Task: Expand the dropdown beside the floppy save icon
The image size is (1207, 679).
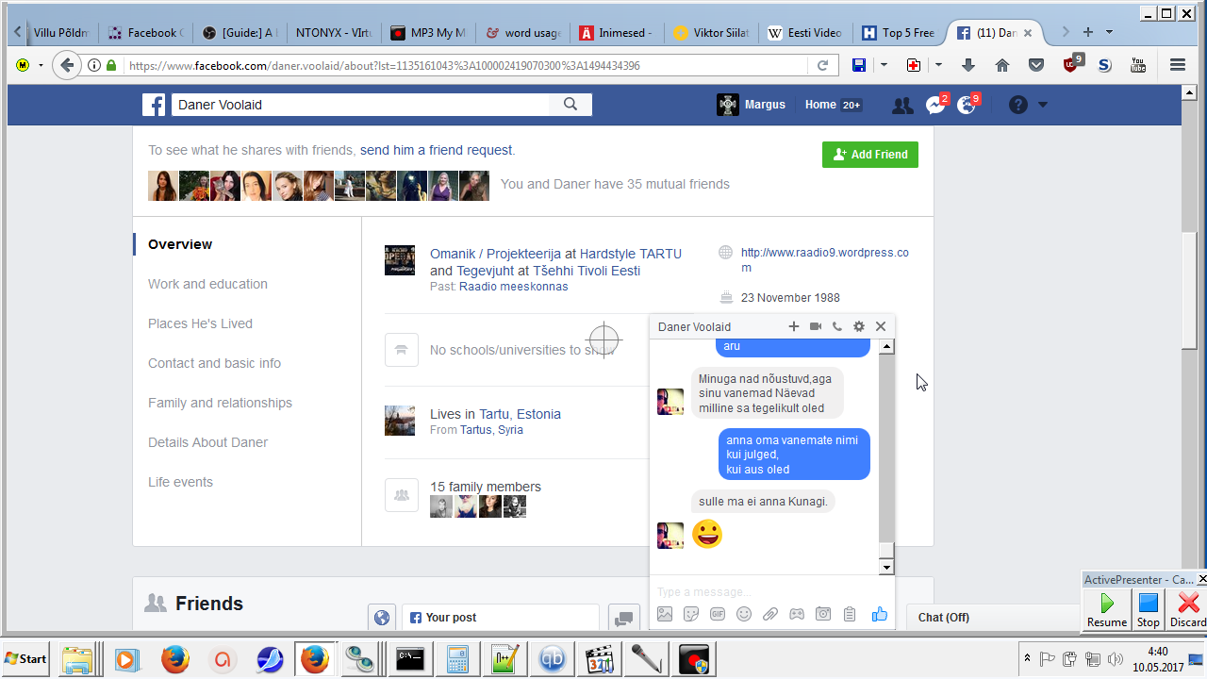Action: (884, 65)
